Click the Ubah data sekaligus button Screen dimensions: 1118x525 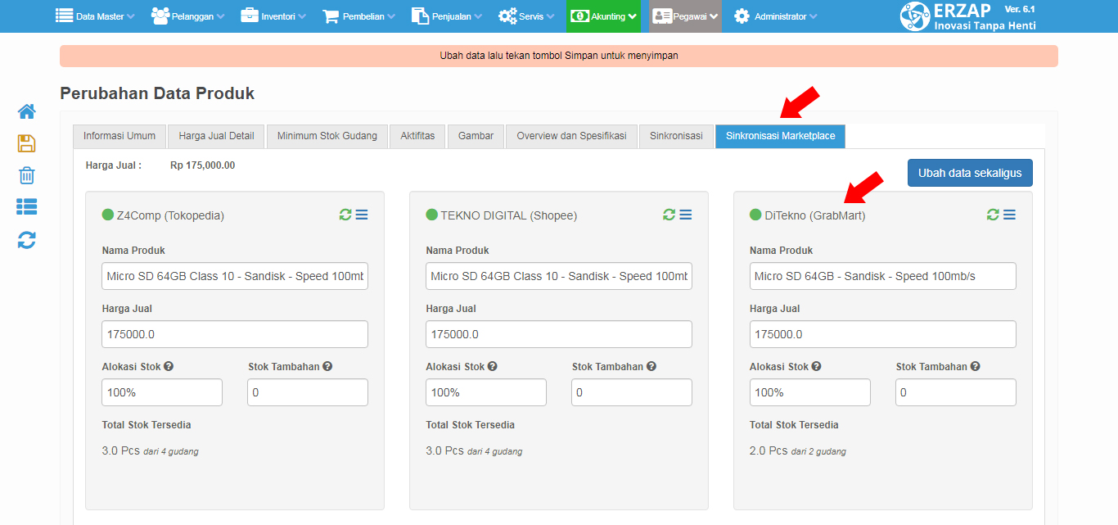click(x=970, y=173)
